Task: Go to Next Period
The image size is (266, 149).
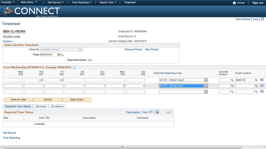Action: point(152,50)
